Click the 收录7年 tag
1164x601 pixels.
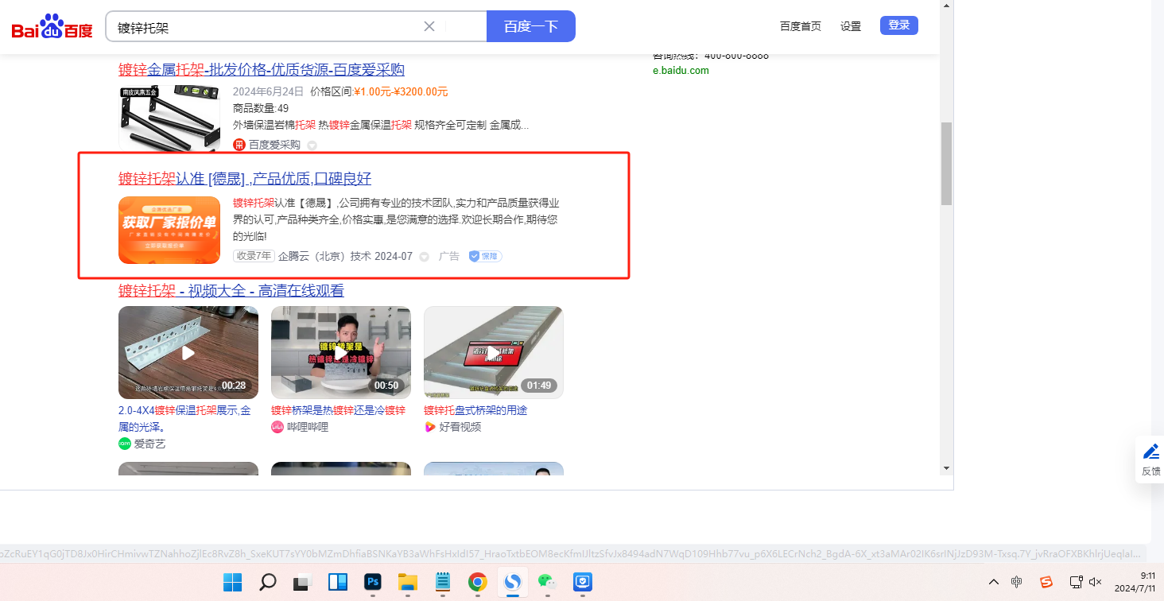(x=254, y=256)
